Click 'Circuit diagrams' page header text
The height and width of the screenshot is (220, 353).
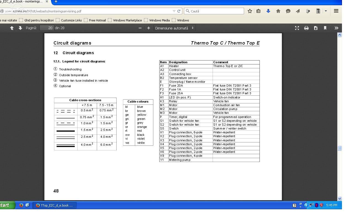(x=72, y=43)
